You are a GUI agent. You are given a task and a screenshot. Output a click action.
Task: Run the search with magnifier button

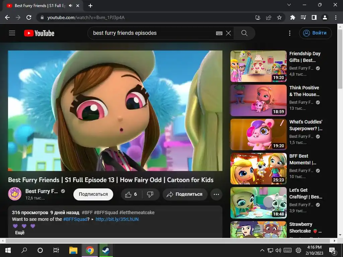[x=244, y=33]
